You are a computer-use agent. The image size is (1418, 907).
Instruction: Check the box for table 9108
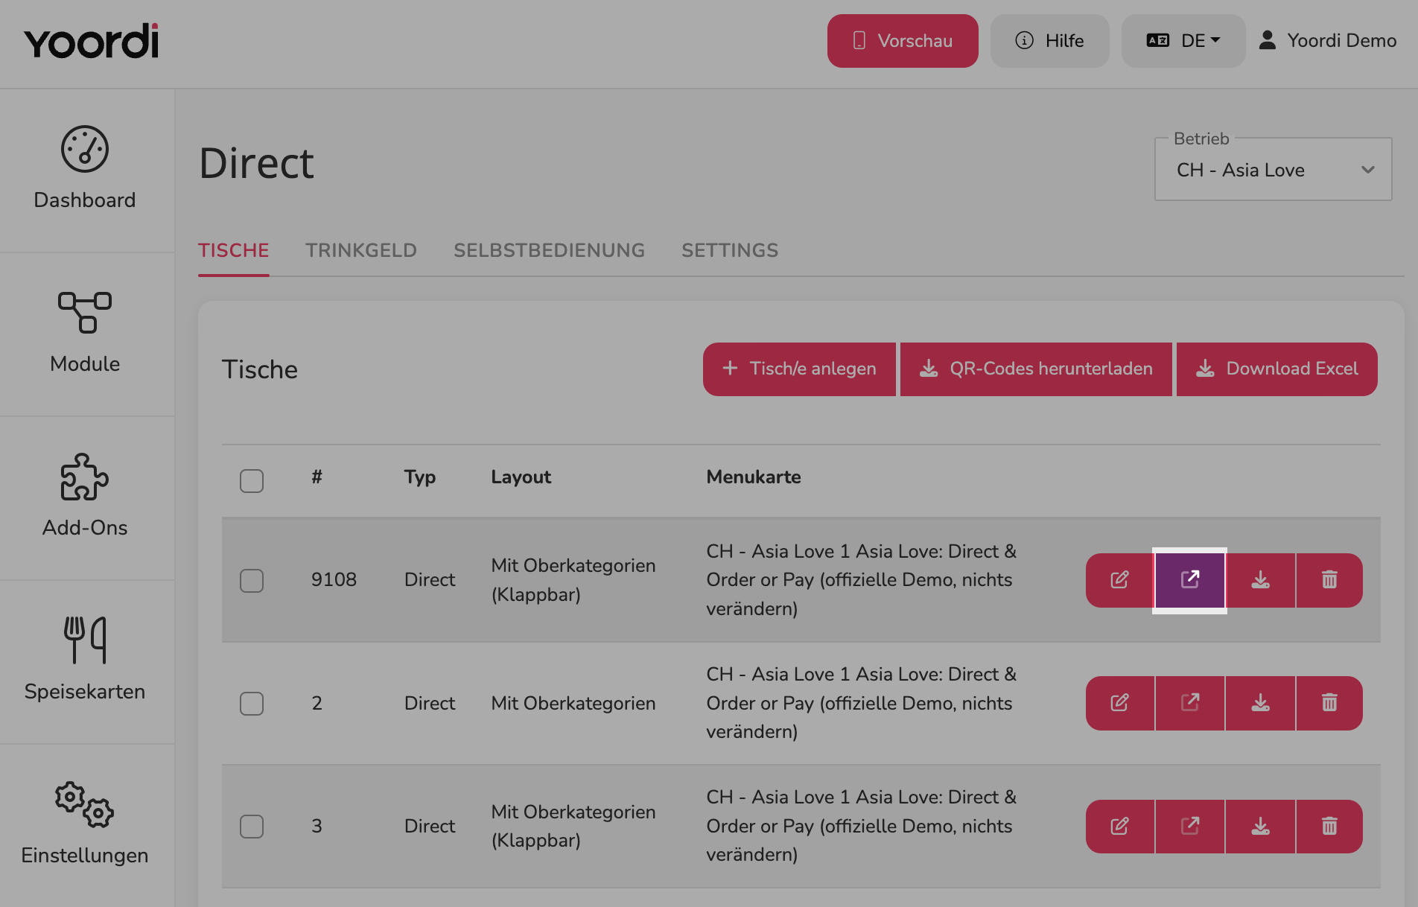(252, 580)
